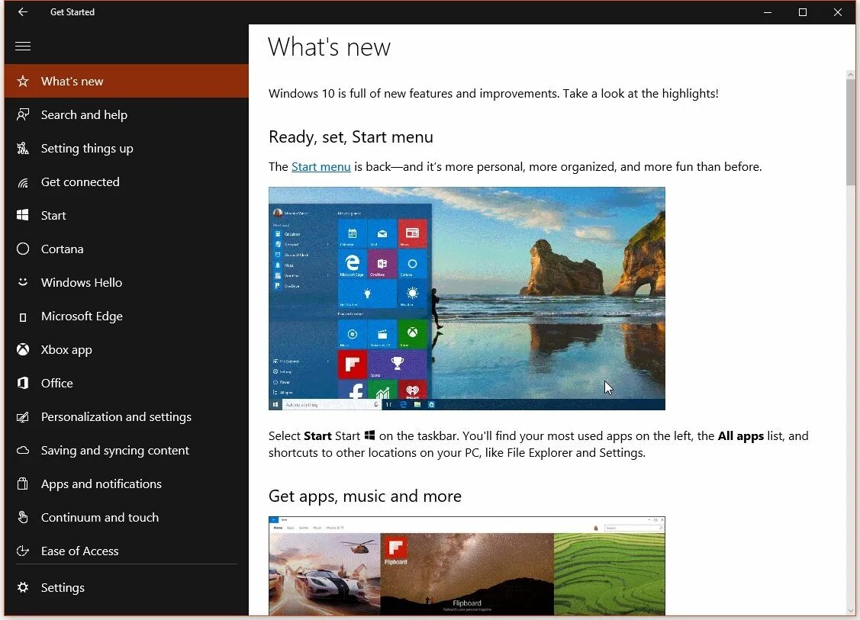Click the scrollbar down arrow

[851, 610]
